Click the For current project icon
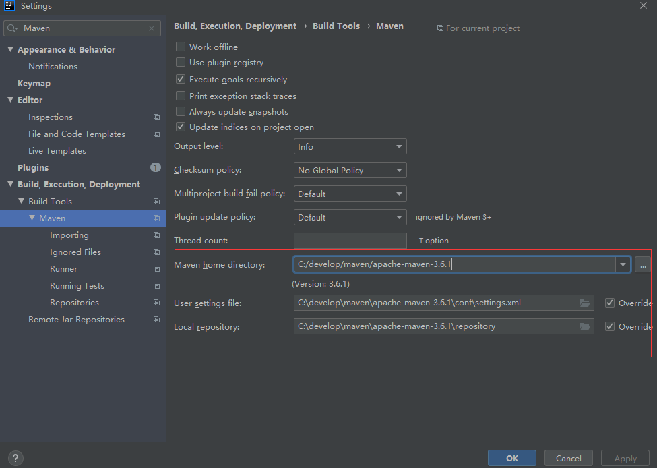The height and width of the screenshot is (468, 657). (x=440, y=28)
